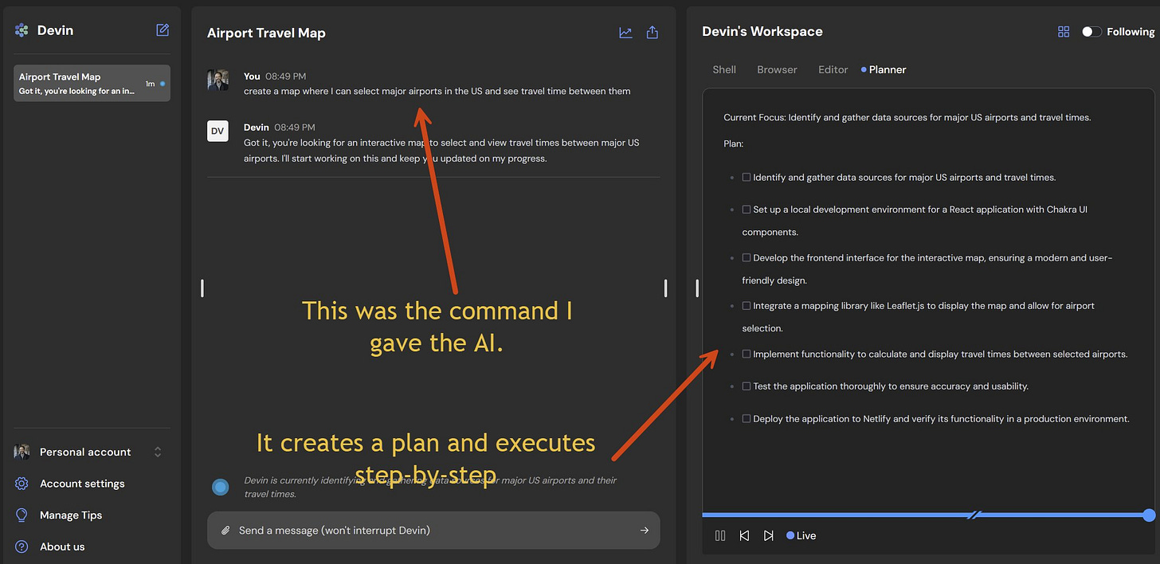Switch to the Browser tab
Screen dimensions: 1160x564
(x=777, y=70)
